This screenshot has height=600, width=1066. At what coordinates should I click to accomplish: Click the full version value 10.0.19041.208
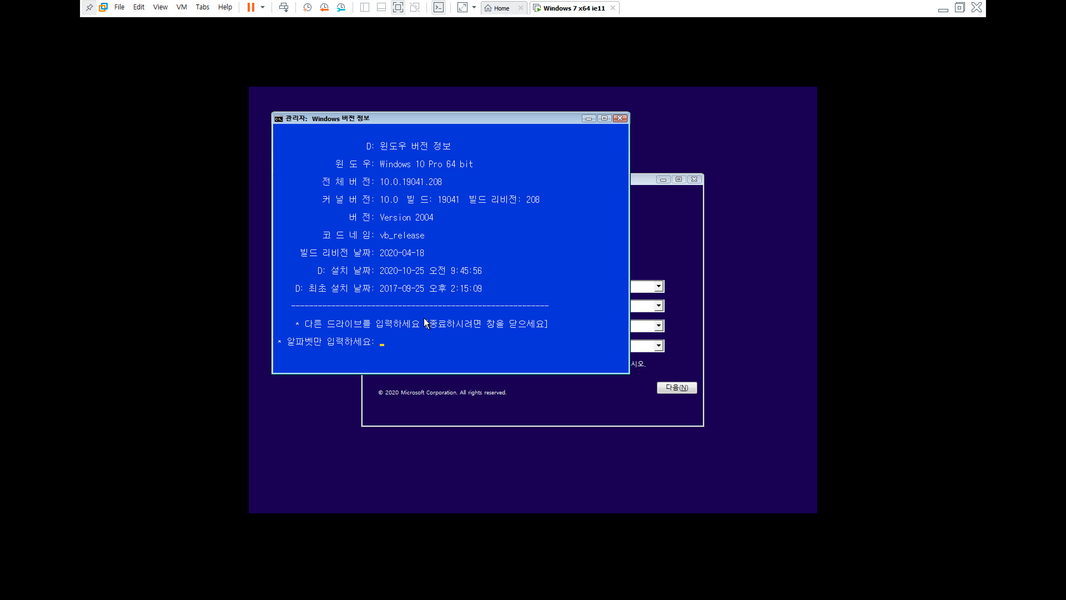(x=411, y=182)
